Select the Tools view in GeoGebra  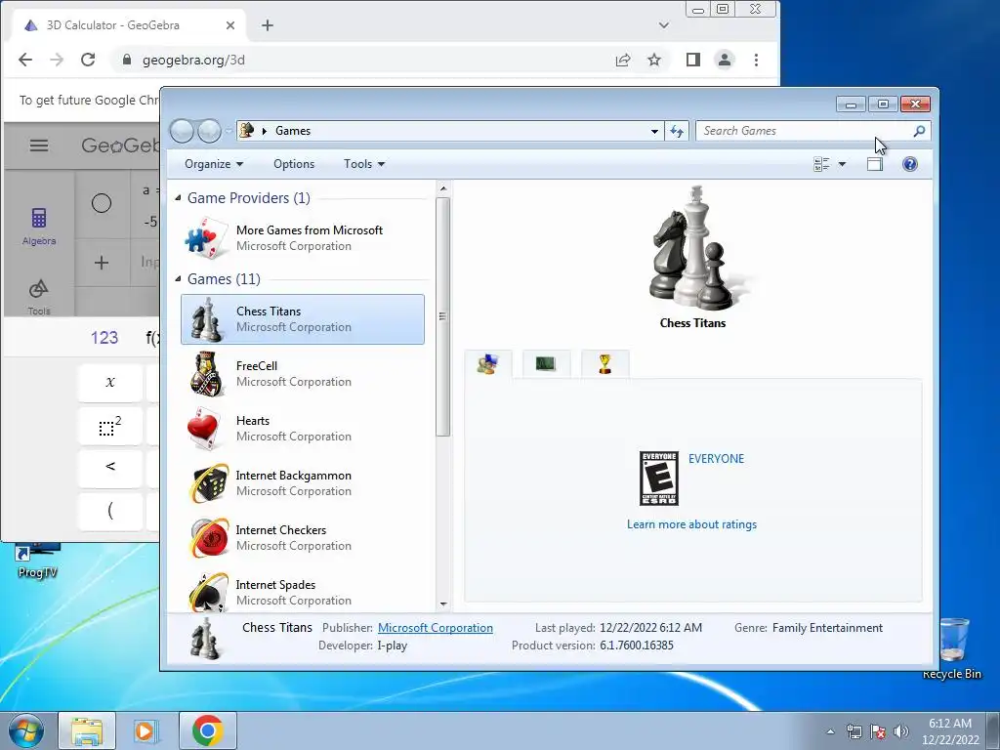tap(39, 297)
